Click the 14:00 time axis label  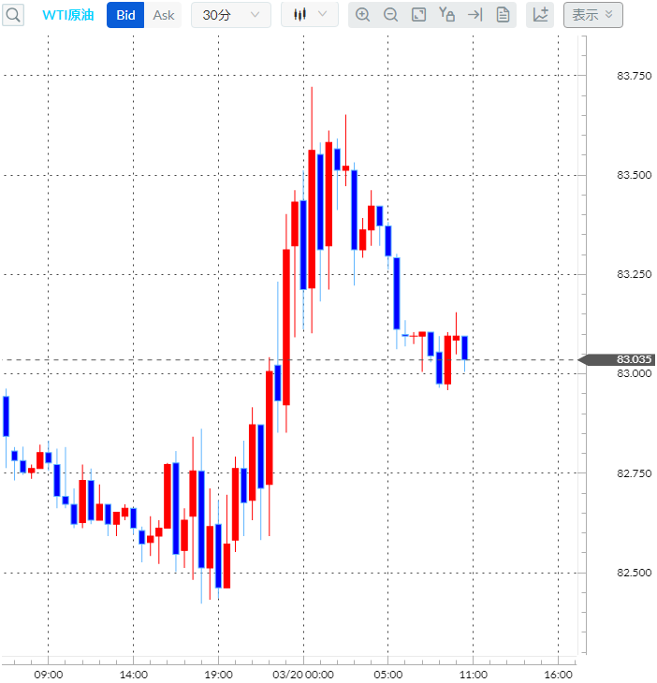[x=133, y=675]
